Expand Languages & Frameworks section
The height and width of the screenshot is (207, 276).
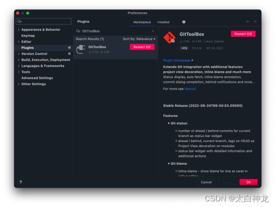point(18,66)
